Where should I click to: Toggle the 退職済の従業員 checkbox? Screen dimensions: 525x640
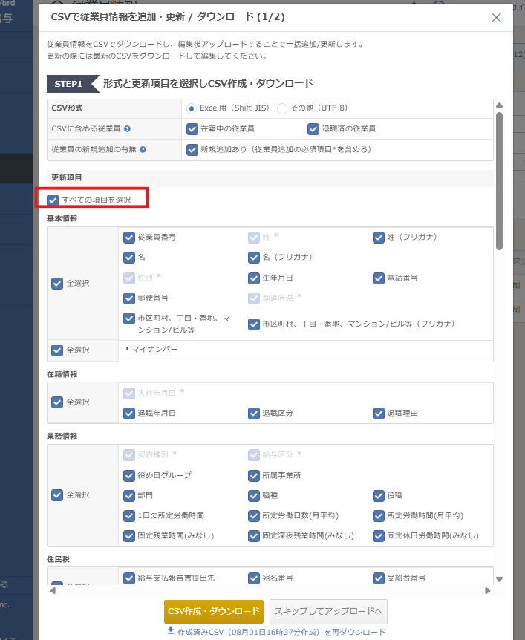(313, 128)
